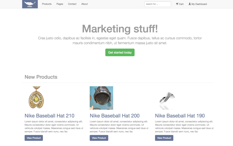Click the New Products section heading
Screen dimensions: 233x146
[41, 77]
